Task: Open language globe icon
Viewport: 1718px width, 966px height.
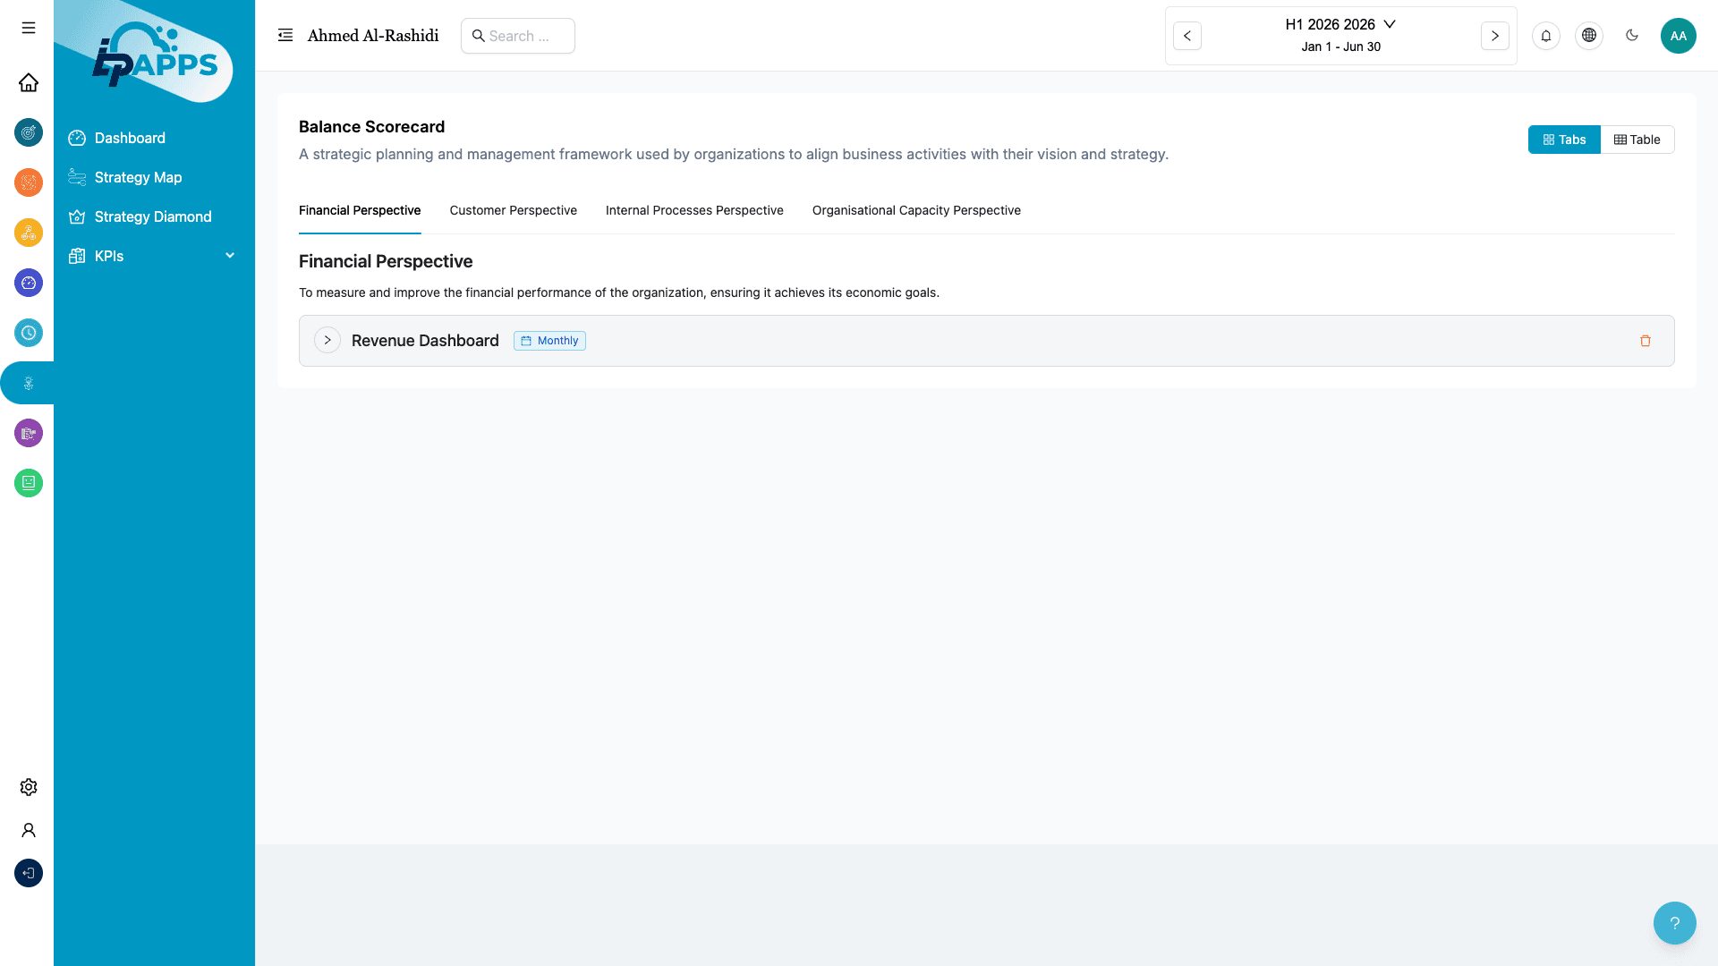Action: [1588, 36]
